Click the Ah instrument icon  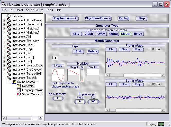(x=9, y=37)
